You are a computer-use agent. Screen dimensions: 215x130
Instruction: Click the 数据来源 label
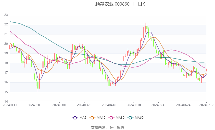coord(99,127)
